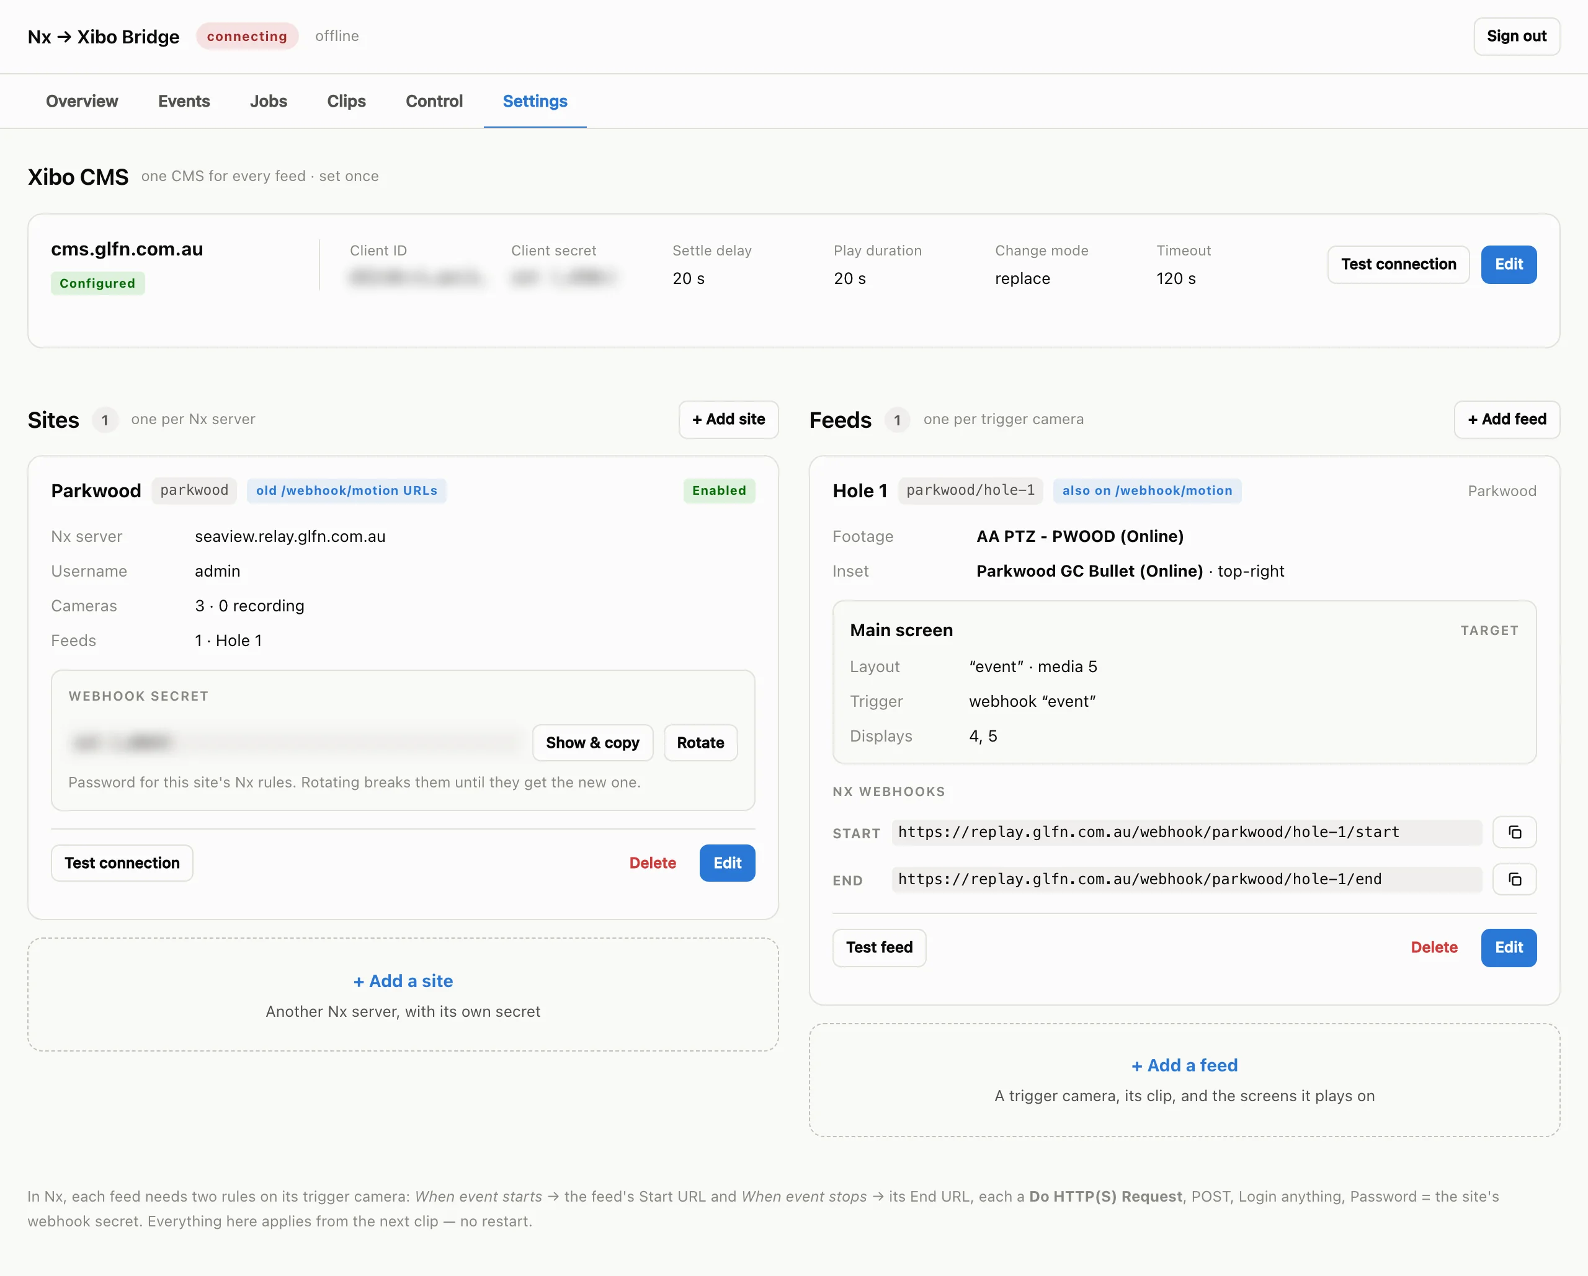Screen dimensions: 1588x1276
Task: Click the 'Nx → Xibo Bridge' title
Action: 103,36
